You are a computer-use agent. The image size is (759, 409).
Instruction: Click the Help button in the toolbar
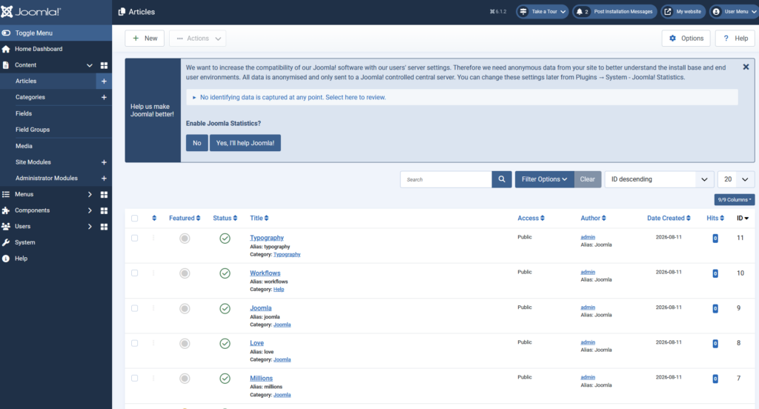pyautogui.click(x=735, y=39)
